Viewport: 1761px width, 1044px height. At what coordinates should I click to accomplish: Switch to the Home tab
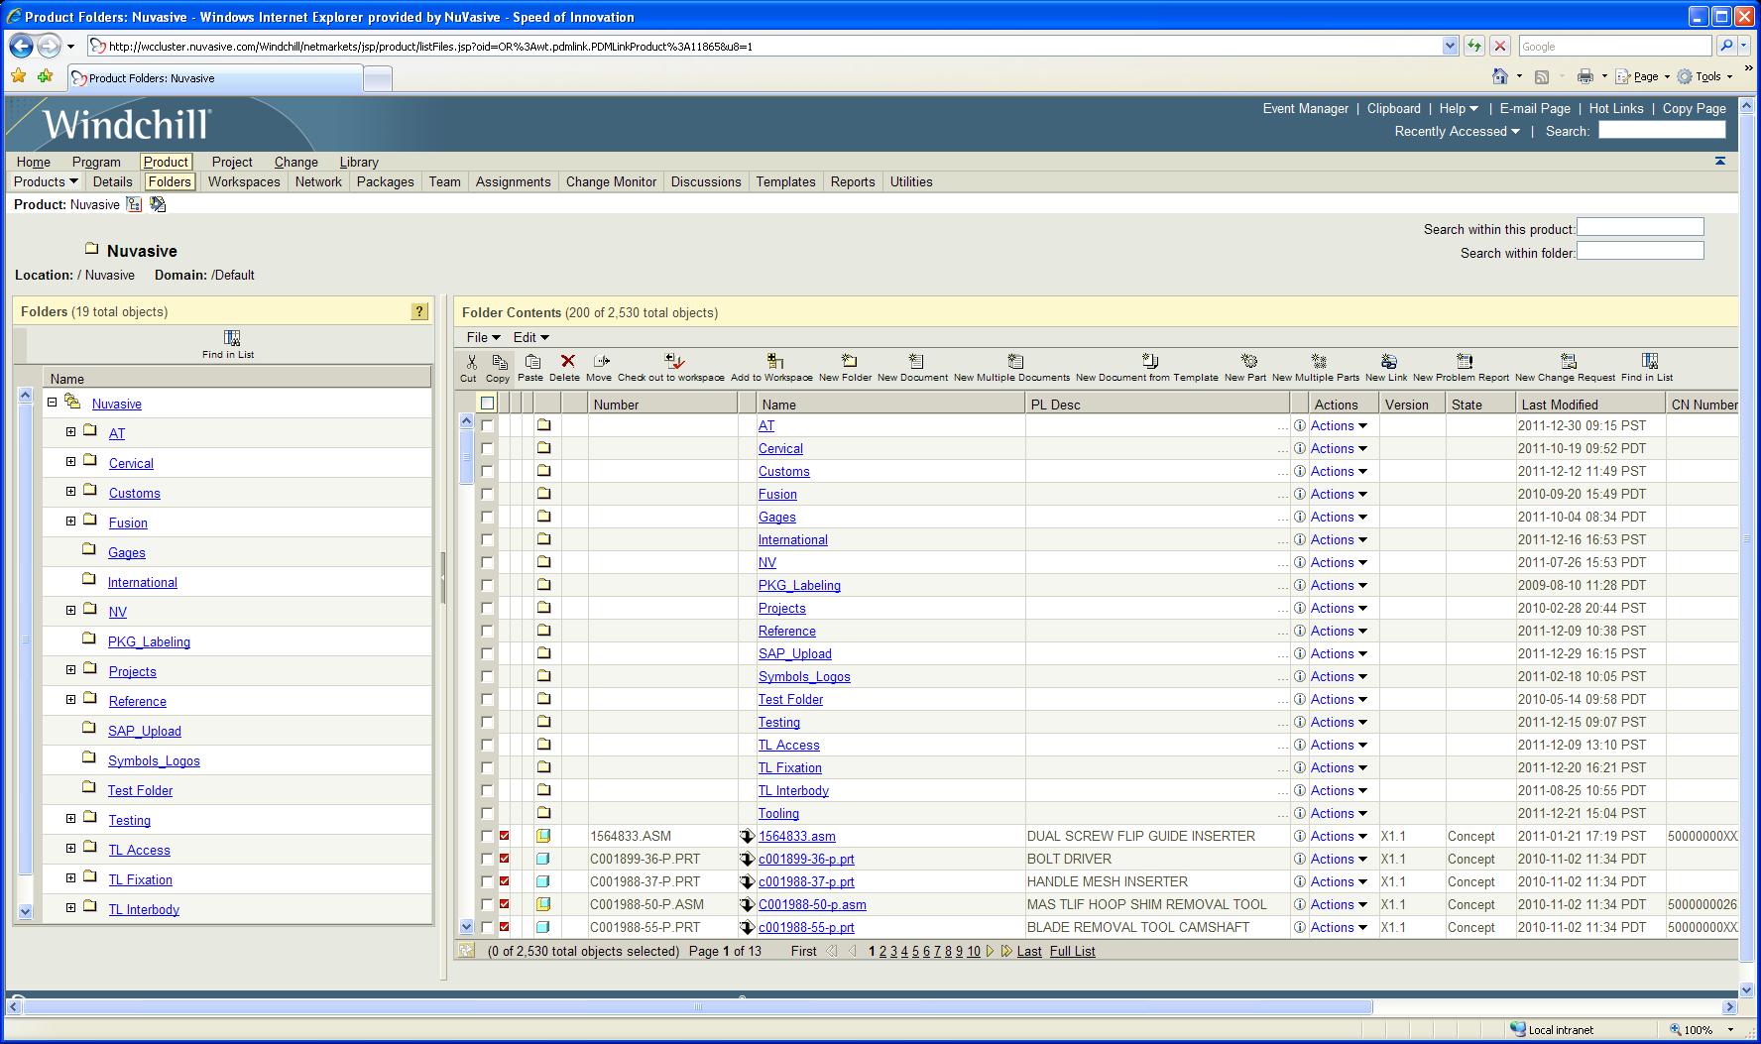tap(33, 162)
